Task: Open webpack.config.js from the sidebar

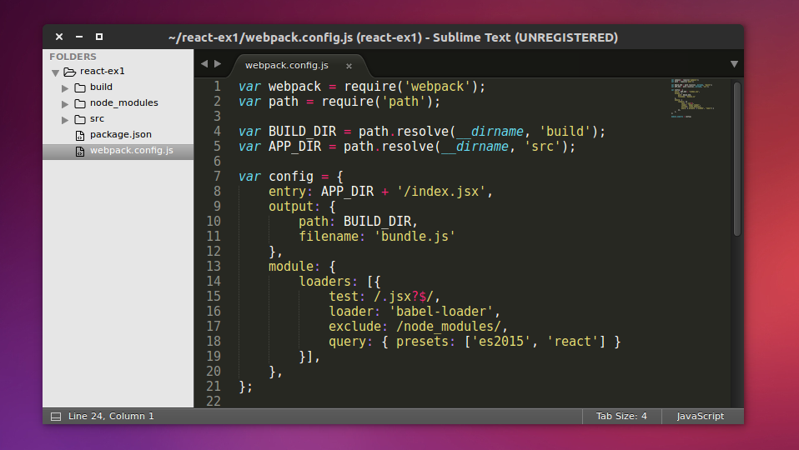Action: click(x=132, y=150)
